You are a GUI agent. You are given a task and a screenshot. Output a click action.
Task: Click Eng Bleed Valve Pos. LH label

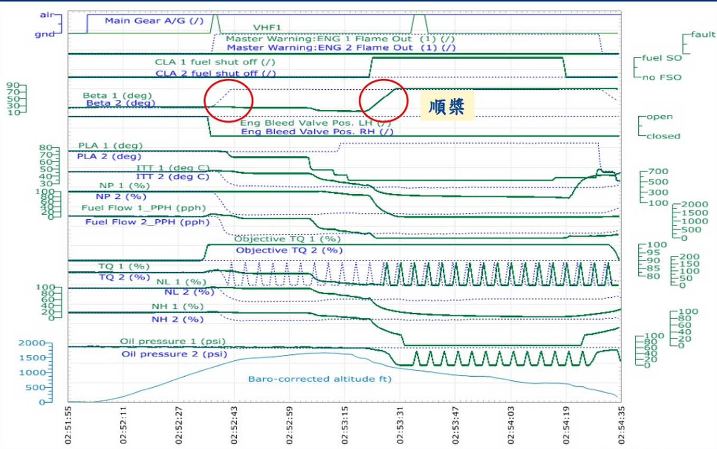[315, 123]
